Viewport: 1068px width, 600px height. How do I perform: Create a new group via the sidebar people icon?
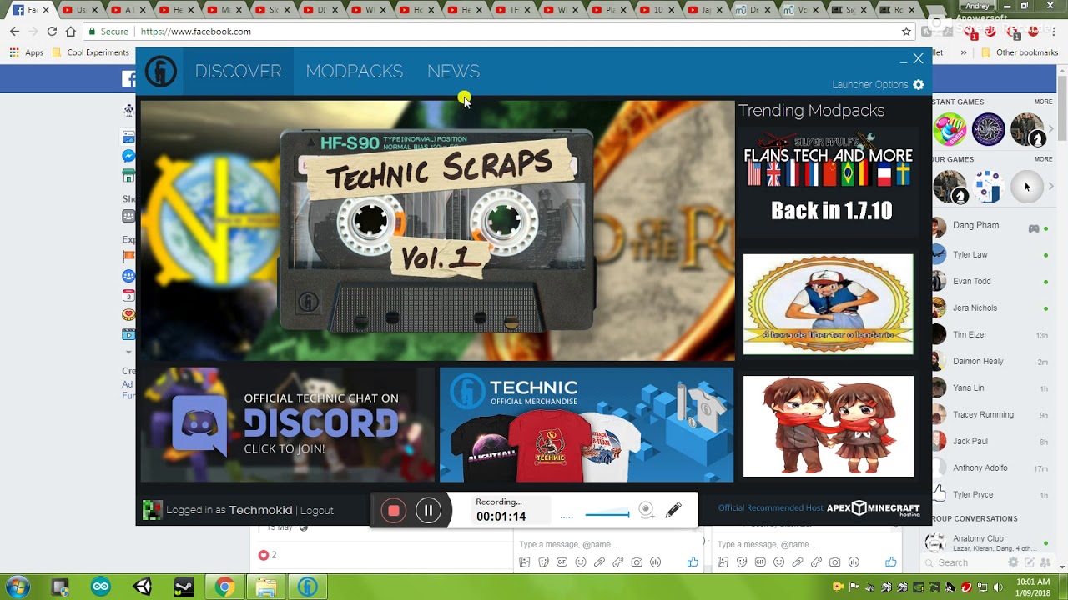[x=1045, y=562]
